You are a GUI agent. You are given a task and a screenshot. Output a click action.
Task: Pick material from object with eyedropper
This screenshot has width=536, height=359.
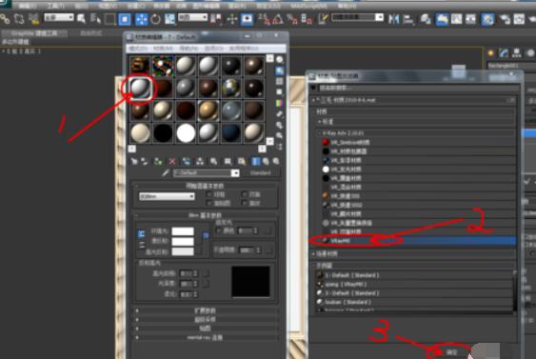click(166, 173)
